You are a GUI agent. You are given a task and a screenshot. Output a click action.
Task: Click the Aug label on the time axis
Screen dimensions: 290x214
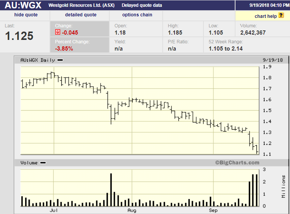click(132, 210)
